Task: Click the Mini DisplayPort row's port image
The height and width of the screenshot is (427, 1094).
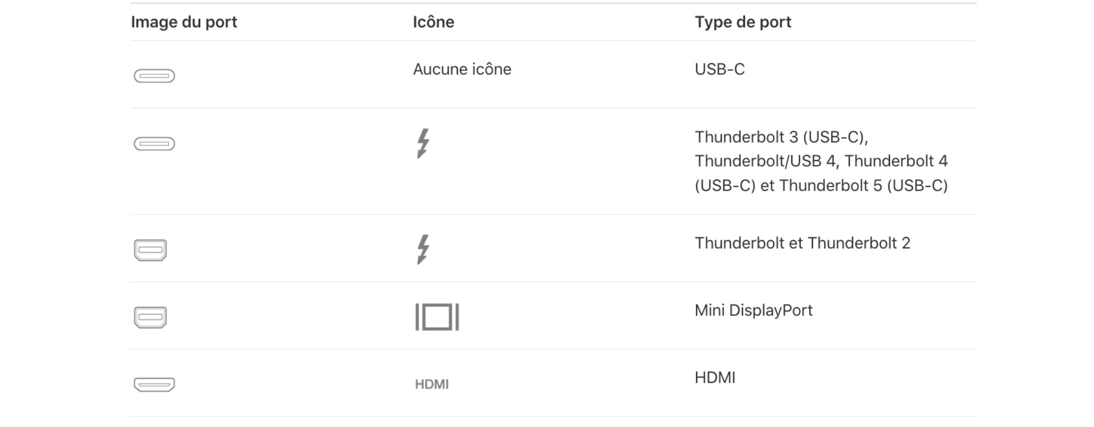Action: (150, 317)
